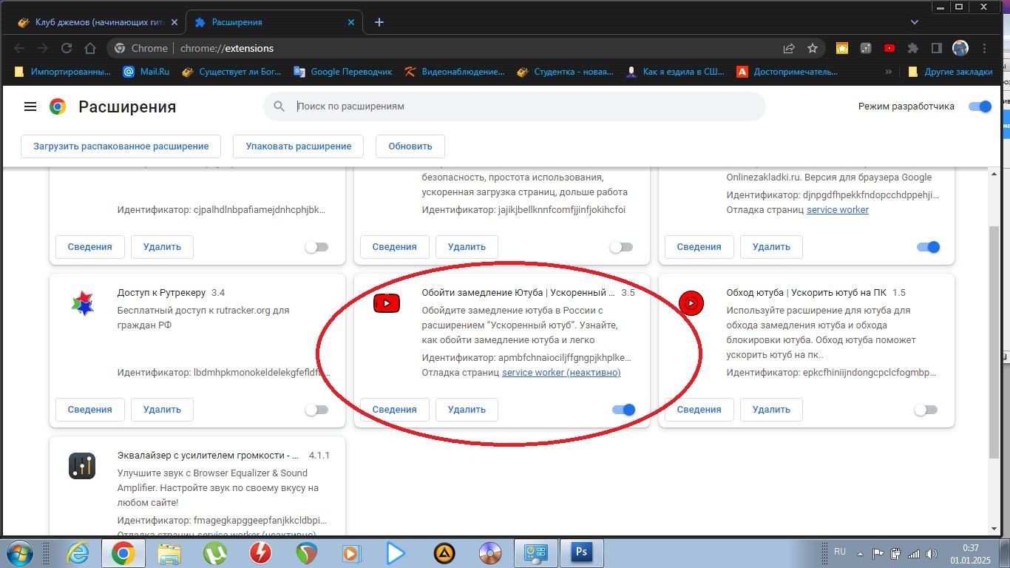Screen dimensions: 1010x568
Task: Click the home icon in browser toolbar
Action: 90,48
